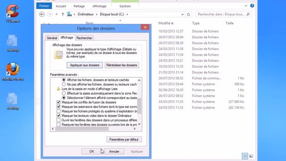The height and width of the screenshot is (161, 286).
Task: Confirm with the OK button
Action: click(92, 152)
